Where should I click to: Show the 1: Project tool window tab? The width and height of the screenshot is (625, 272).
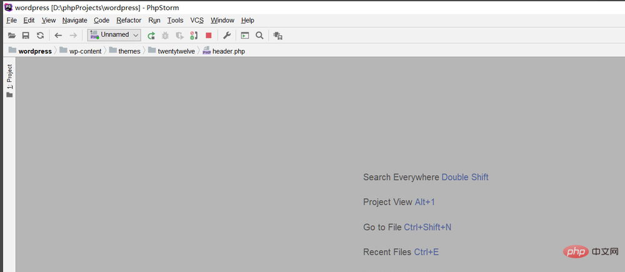coord(9,81)
